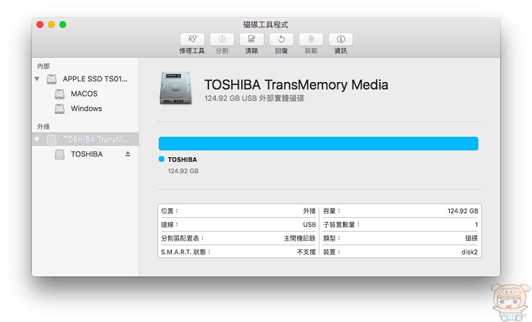
Task: Click the 分割 (Partition) toolbar icon
Action: pyautogui.click(x=221, y=39)
